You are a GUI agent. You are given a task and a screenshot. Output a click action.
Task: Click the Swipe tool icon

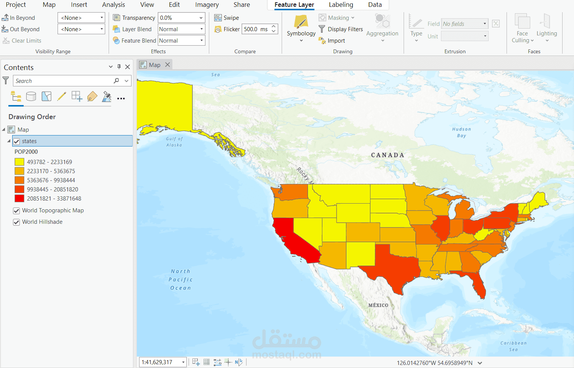point(218,18)
